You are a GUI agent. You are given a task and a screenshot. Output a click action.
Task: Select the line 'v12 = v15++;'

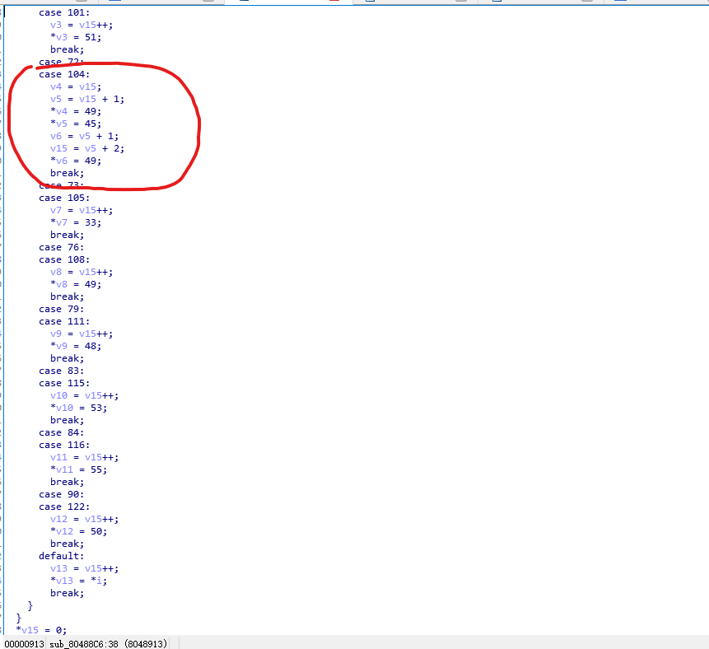[84, 519]
